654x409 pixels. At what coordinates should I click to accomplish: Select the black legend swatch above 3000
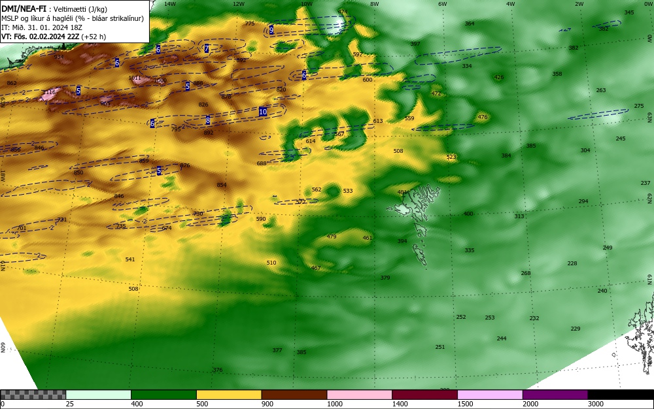pyautogui.click(x=621, y=395)
